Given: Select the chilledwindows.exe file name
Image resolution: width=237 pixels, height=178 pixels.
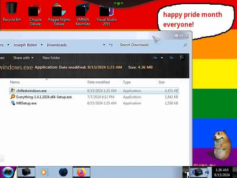Looking at the screenshot, I should pyautogui.click(x=31, y=91).
